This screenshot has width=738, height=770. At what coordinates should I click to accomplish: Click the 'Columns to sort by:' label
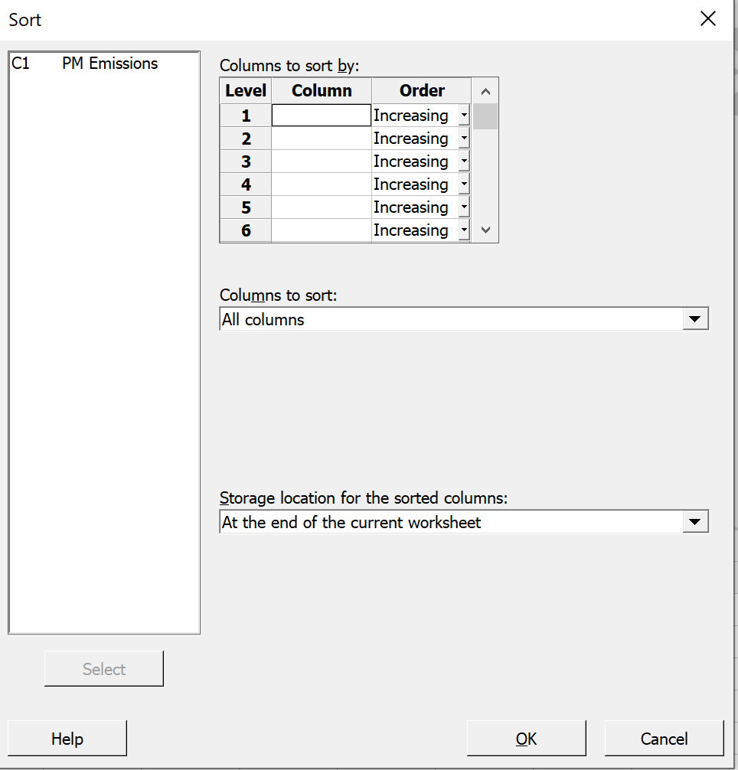click(x=289, y=65)
